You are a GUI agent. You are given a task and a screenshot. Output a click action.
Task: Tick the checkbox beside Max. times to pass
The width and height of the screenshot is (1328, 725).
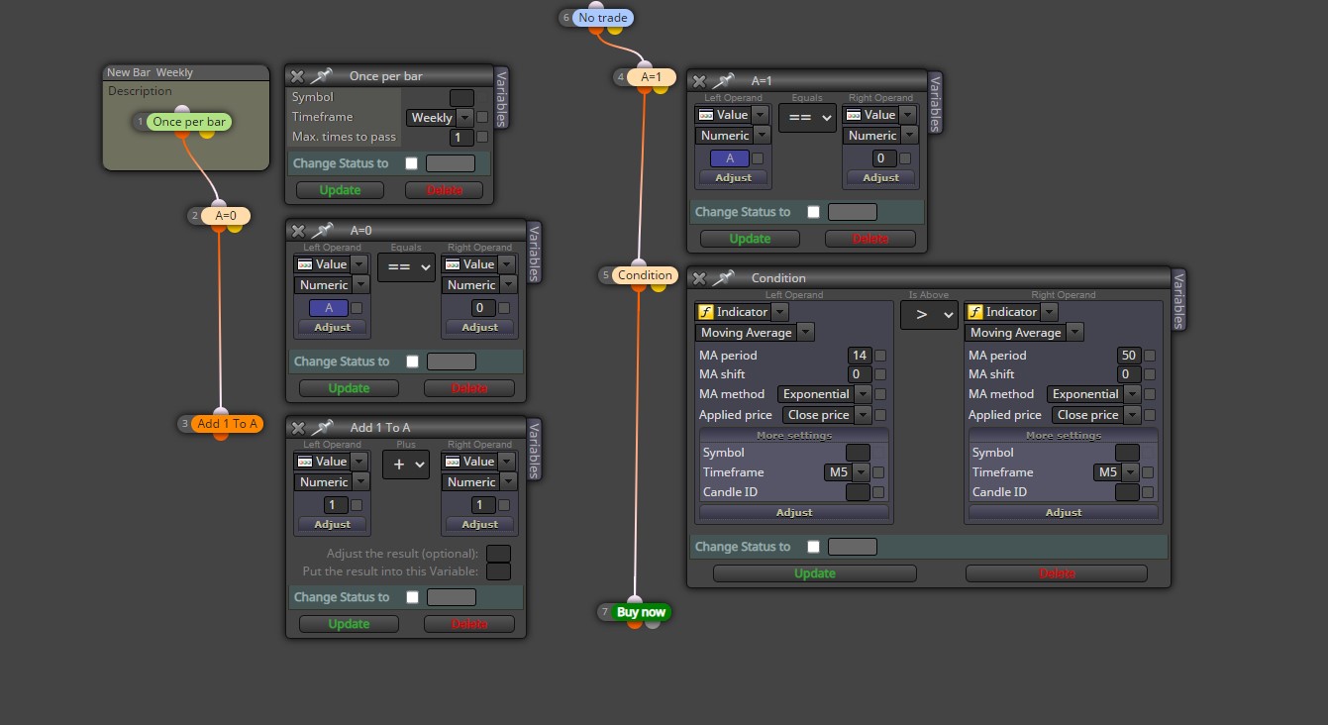pyautogui.click(x=482, y=137)
